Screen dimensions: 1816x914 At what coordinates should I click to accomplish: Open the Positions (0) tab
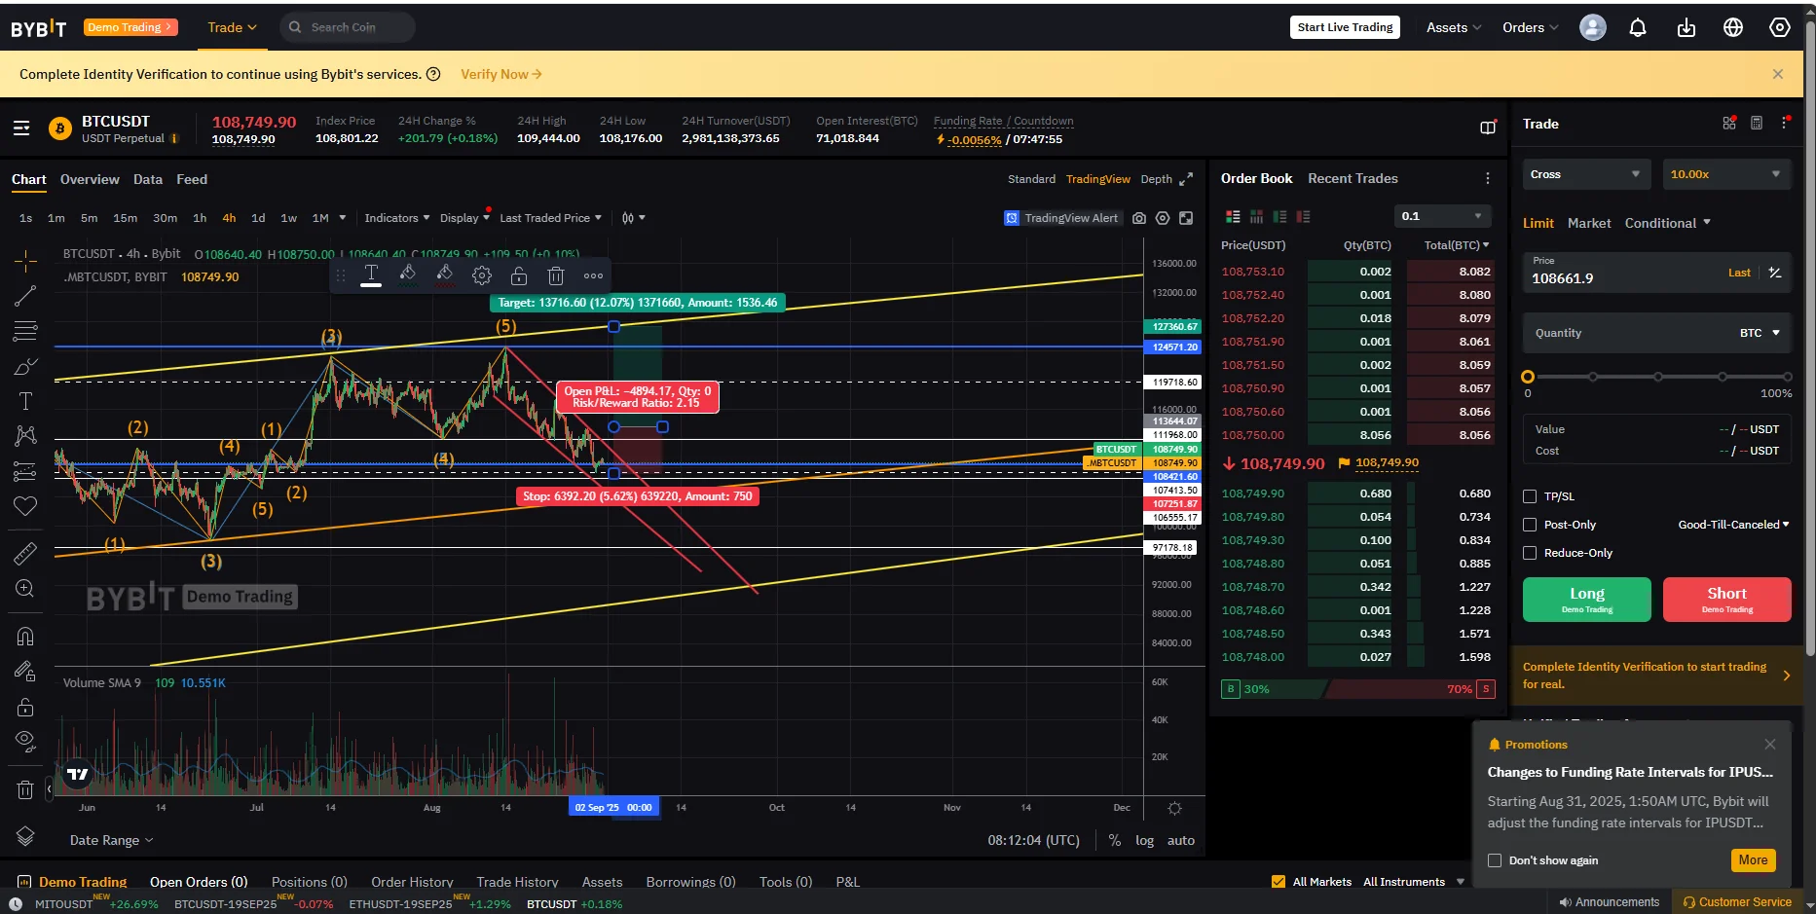pos(310,882)
